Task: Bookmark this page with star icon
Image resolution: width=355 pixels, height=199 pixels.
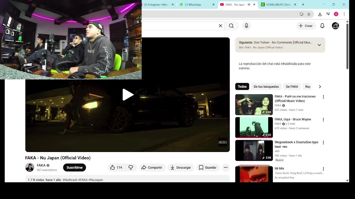Action: click(309, 14)
